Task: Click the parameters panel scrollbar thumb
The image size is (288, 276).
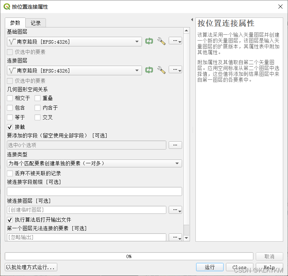Action: coord(187,230)
